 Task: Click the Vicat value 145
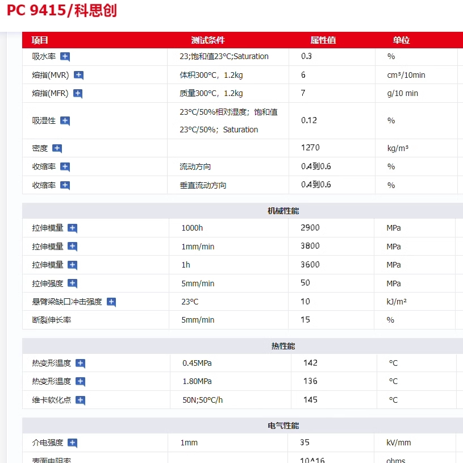pos(310,400)
